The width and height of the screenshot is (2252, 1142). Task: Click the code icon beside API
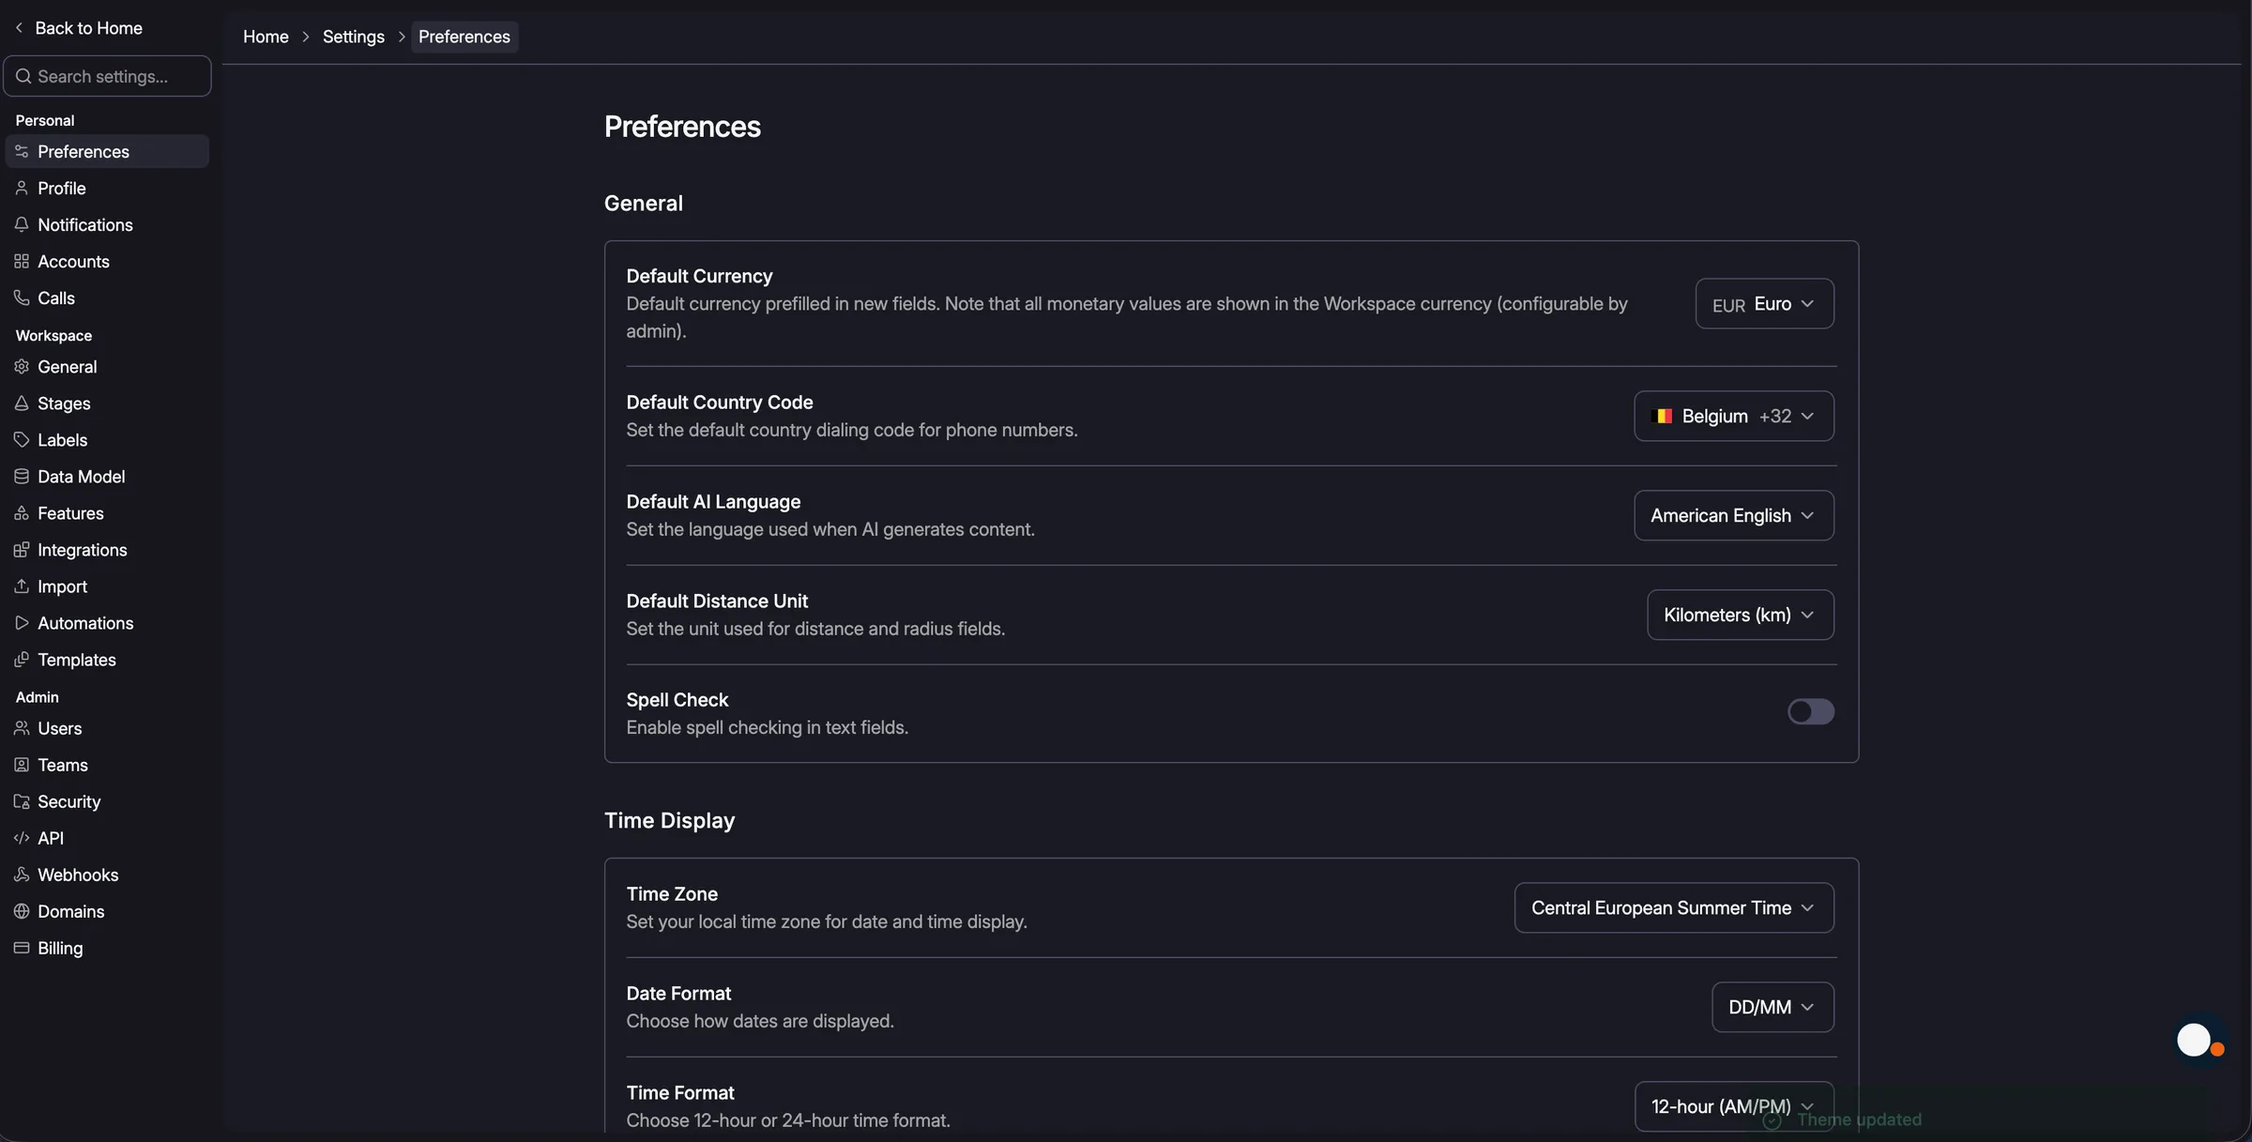[x=22, y=837]
